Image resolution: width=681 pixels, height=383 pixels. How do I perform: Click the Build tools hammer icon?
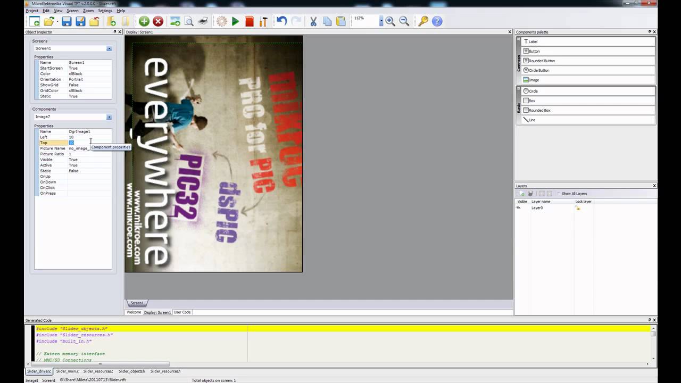click(263, 21)
